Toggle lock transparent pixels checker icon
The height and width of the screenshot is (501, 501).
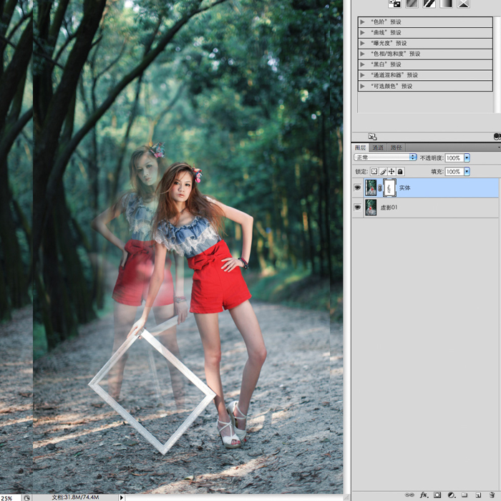tap(374, 172)
